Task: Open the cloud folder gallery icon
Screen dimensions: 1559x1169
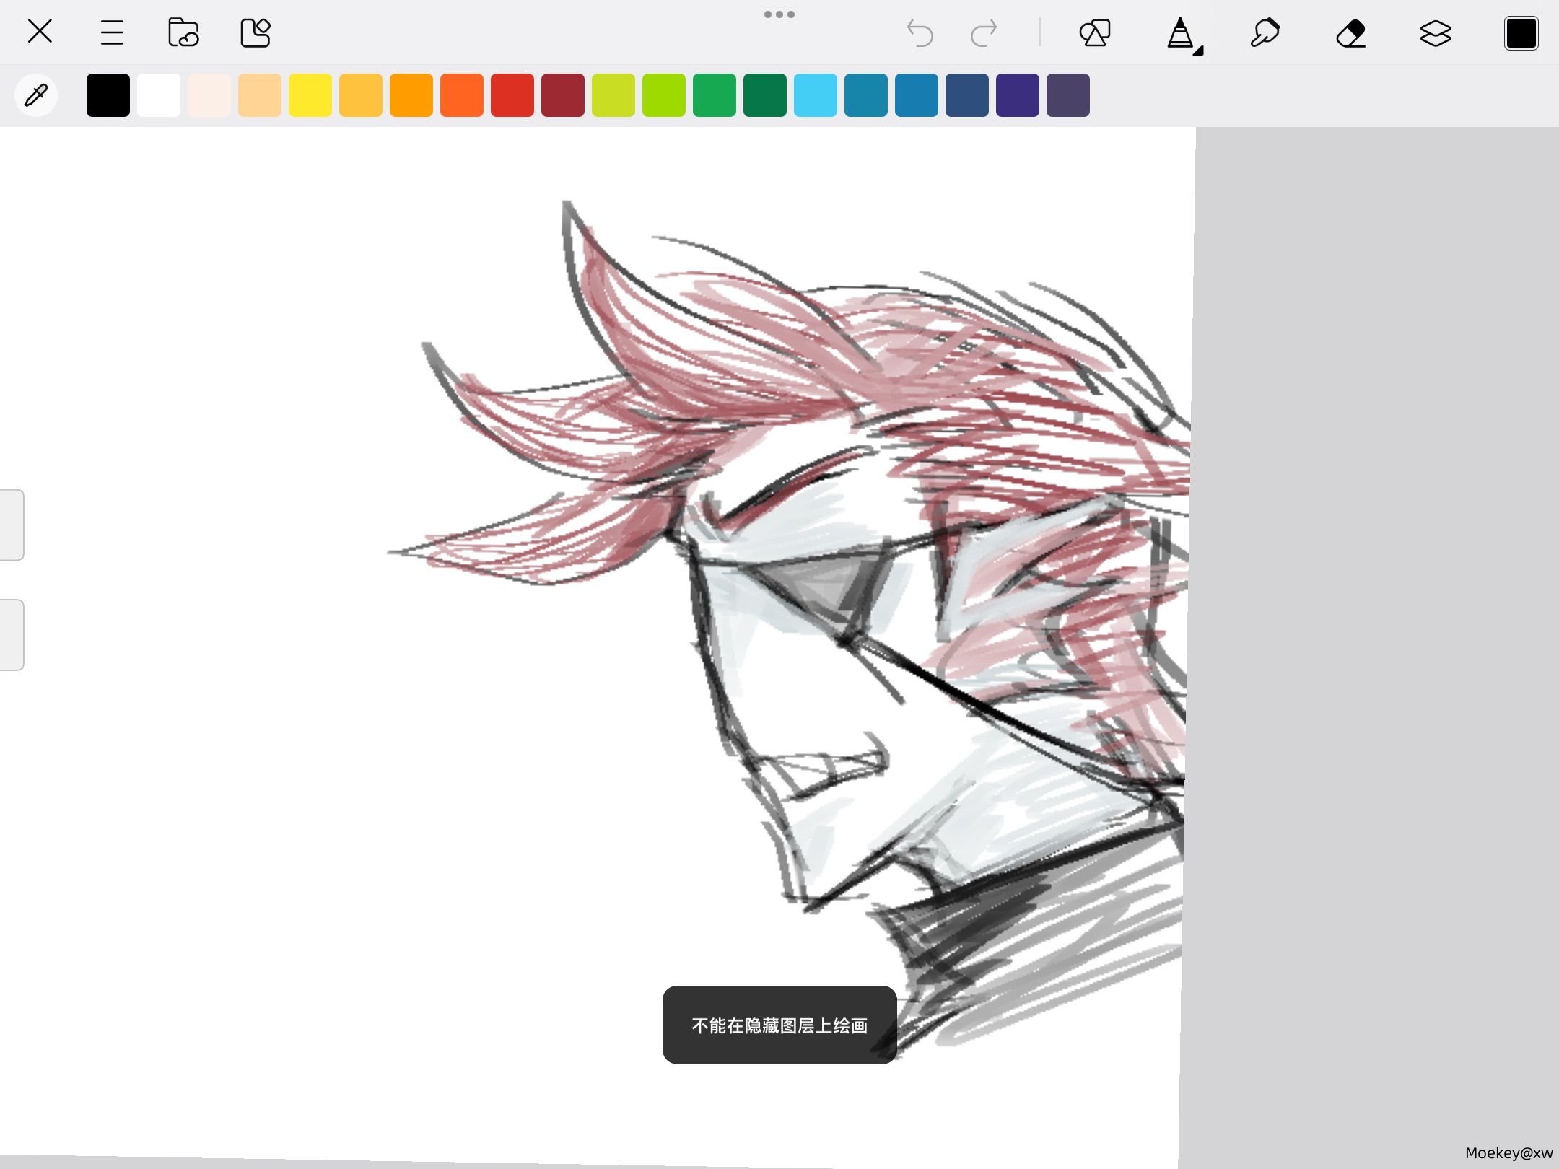Action: point(183,32)
